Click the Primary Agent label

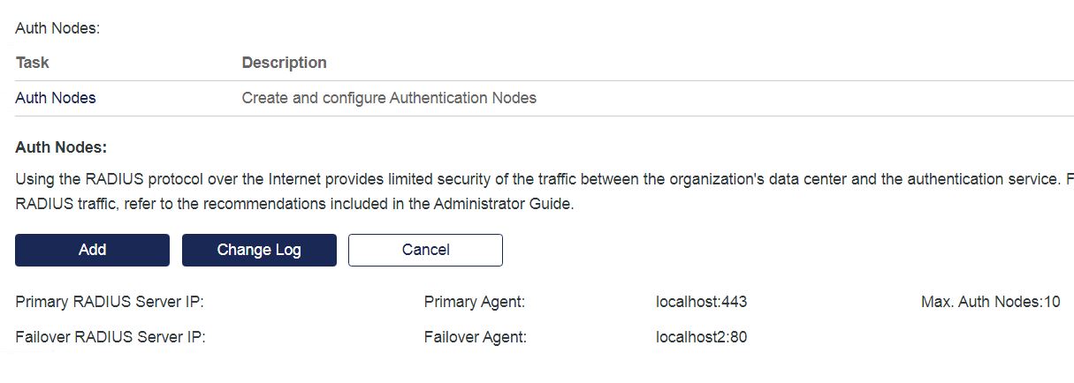[x=475, y=302]
